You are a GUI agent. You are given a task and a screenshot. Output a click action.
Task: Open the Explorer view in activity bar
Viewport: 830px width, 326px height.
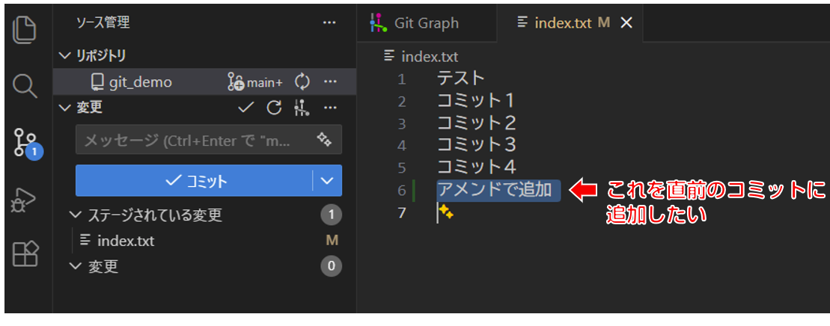point(25,29)
